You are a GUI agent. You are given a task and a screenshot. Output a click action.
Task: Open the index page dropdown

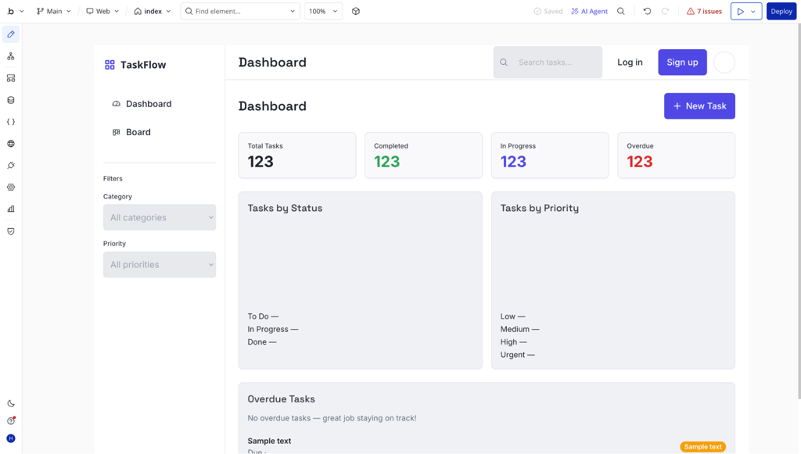pyautogui.click(x=153, y=11)
